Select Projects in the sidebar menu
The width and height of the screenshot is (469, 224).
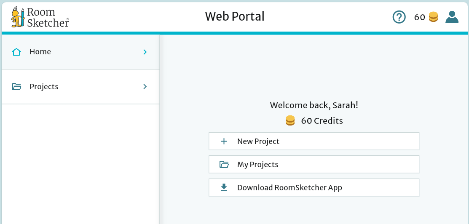coord(80,87)
